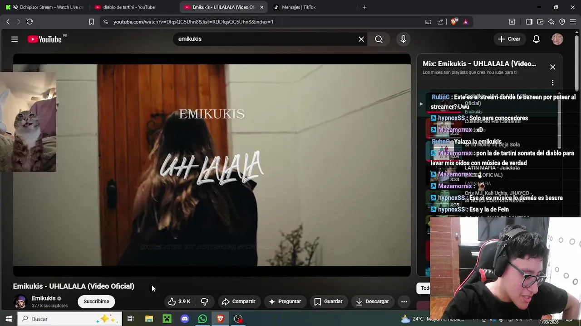Go to the YouTube home logo
This screenshot has width=581, height=326.
(45, 39)
